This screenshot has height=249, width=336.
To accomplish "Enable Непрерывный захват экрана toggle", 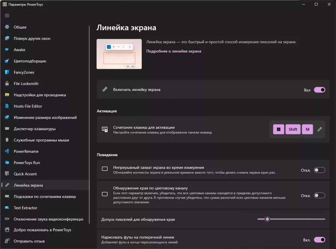I will pos(320,170).
